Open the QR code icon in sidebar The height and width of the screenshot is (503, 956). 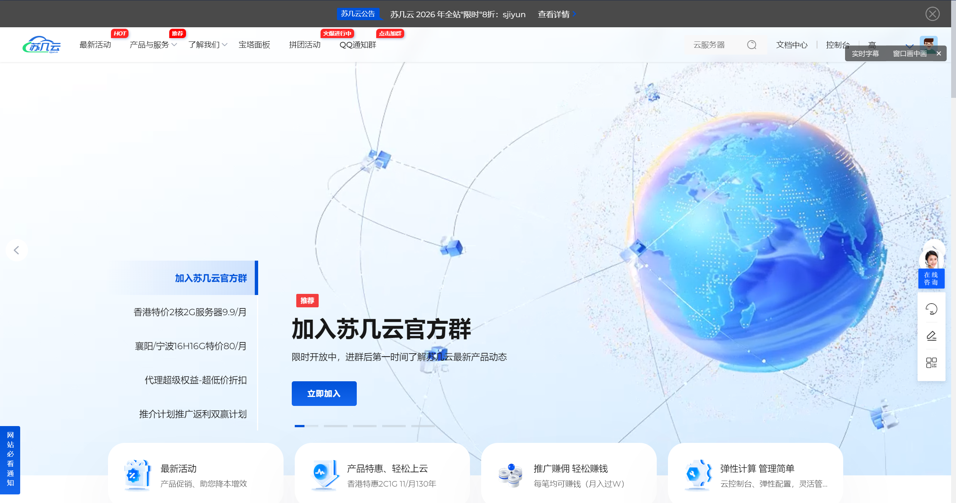pos(931,363)
